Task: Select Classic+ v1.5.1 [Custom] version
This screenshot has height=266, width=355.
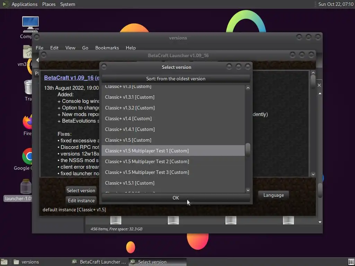Action: [x=173, y=183]
